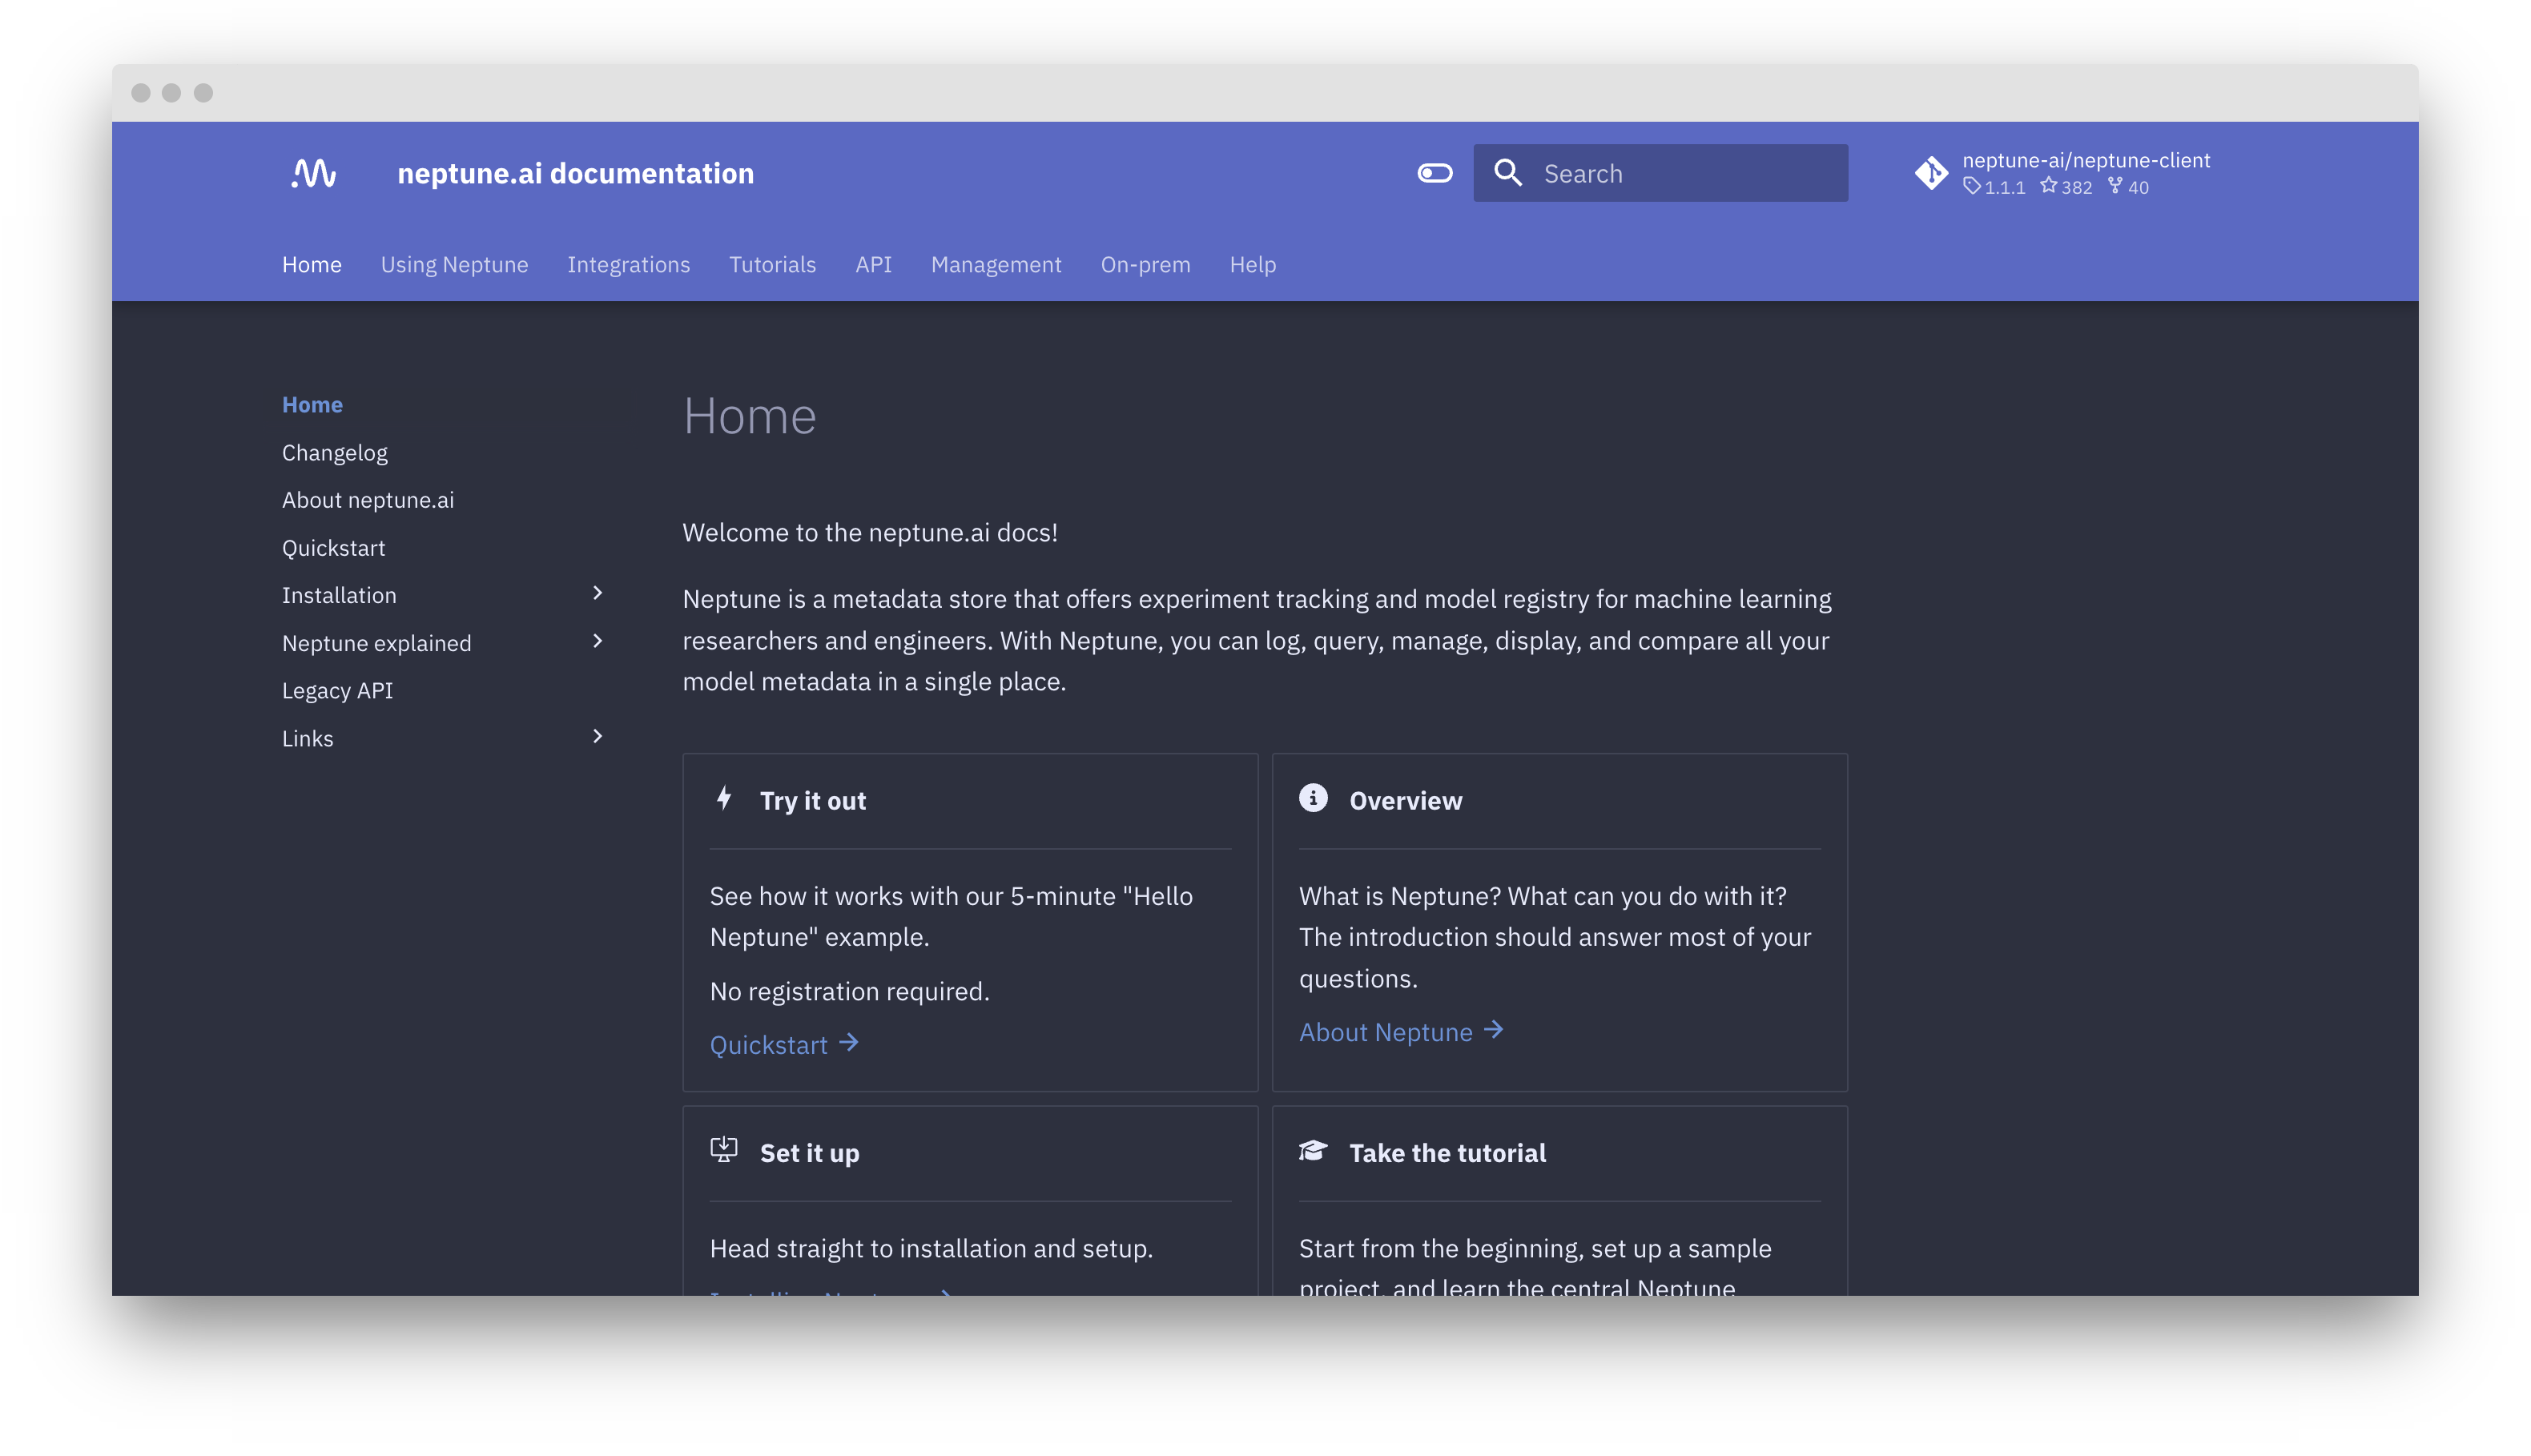This screenshot has height=1456, width=2531.
Task: Click the Set it up monitor icon
Action: [723, 1151]
